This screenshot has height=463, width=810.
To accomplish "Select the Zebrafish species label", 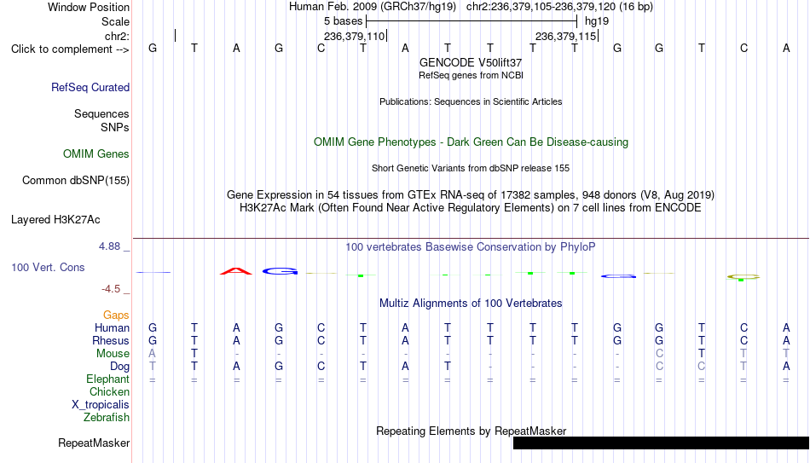I will 107,418.
